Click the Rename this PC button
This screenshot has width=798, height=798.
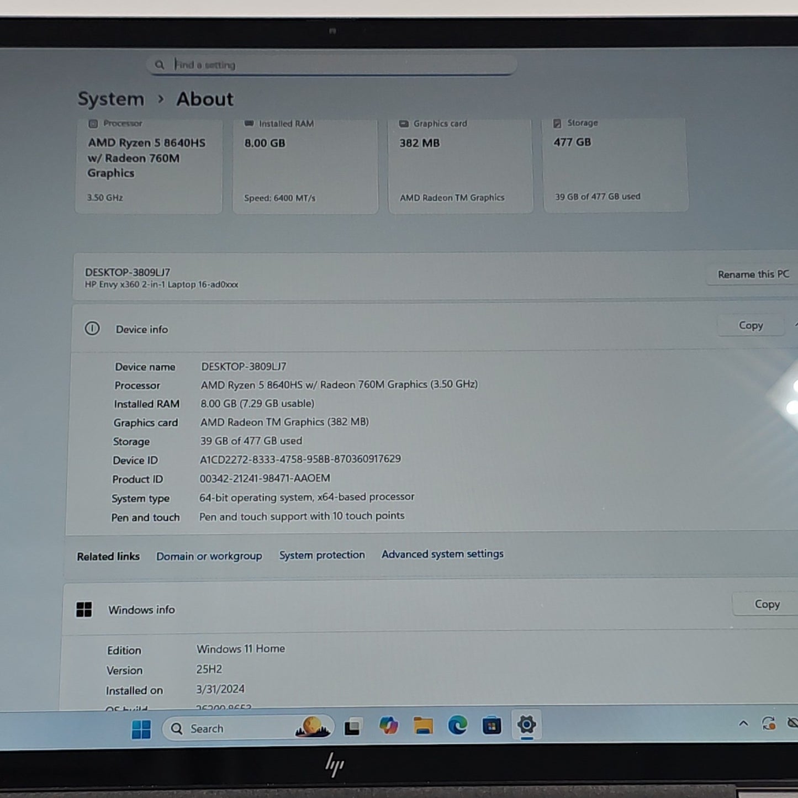(x=753, y=274)
